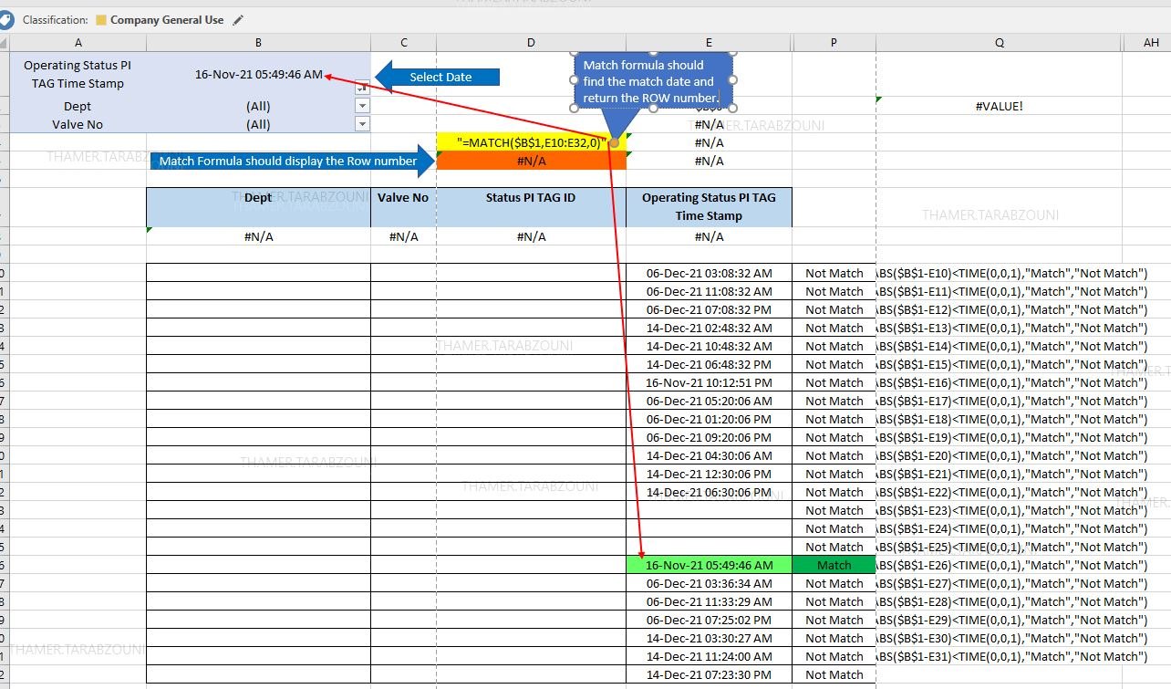Select the 14-Dec-21 07:23:30 PM cell
Viewport: 1171px width, 689px height.
coord(709,674)
